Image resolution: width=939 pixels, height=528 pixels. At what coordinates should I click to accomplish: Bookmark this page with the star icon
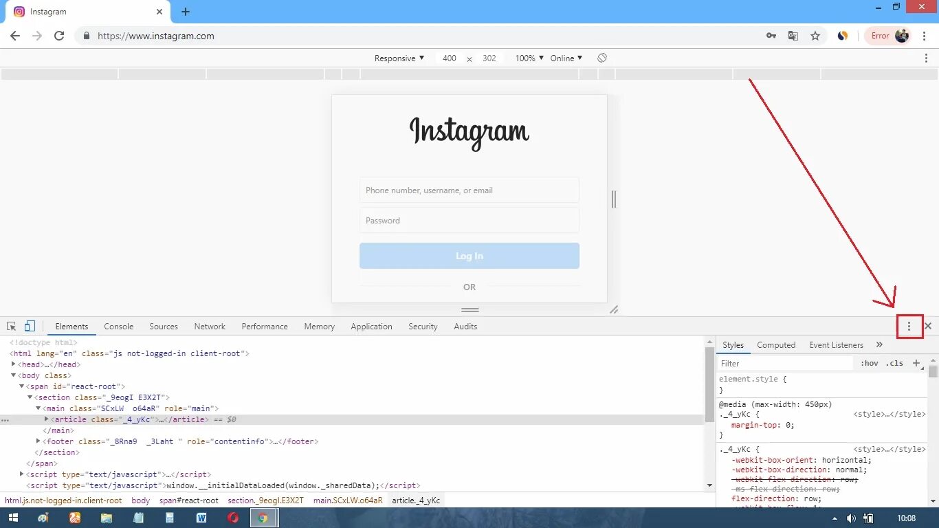(x=815, y=36)
